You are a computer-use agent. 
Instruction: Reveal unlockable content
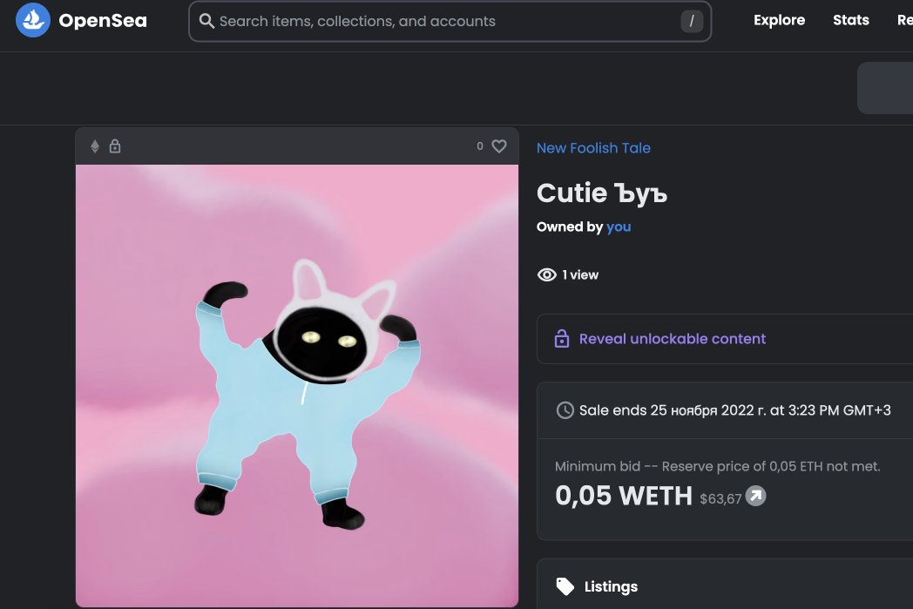click(x=672, y=339)
